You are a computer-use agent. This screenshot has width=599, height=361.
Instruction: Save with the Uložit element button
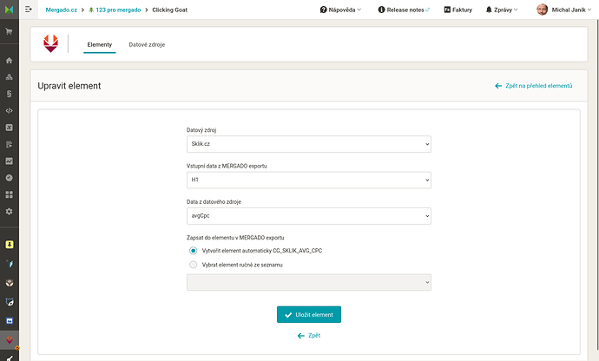[x=309, y=314]
